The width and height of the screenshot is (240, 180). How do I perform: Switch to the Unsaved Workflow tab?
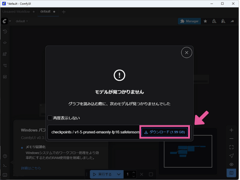16,12
